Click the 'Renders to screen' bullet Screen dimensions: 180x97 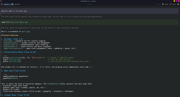(10, 89)
